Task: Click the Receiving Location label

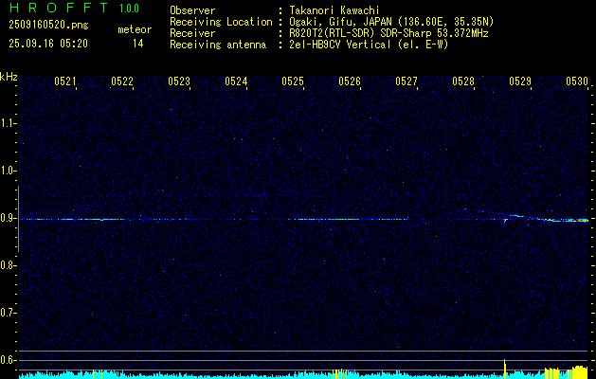Action: pos(221,22)
